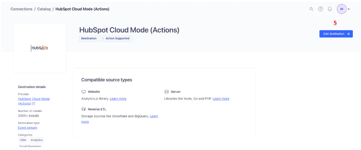Click the Action Supported badge

pos(116,38)
